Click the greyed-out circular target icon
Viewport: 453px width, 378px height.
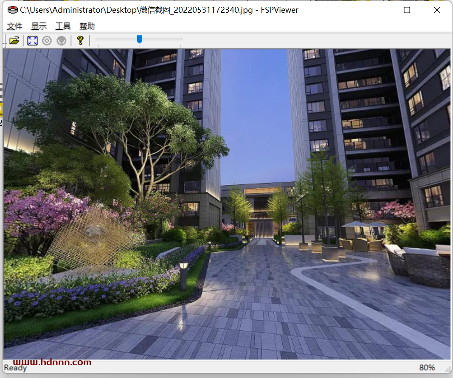click(47, 41)
